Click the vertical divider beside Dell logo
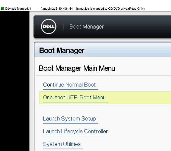171x151 pixels. [64, 27]
